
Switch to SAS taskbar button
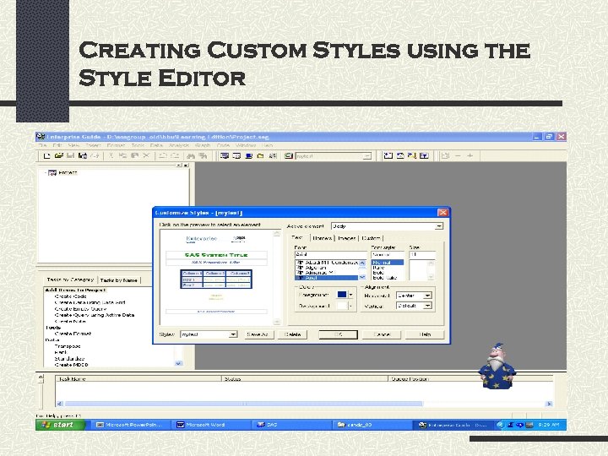(x=291, y=425)
